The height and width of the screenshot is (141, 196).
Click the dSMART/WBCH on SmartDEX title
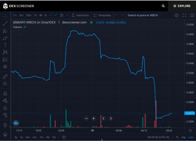[x=34, y=22]
